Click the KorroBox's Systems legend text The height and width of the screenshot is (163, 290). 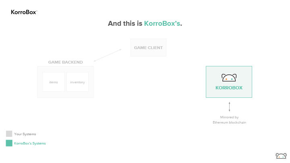click(x=30, y=143)
